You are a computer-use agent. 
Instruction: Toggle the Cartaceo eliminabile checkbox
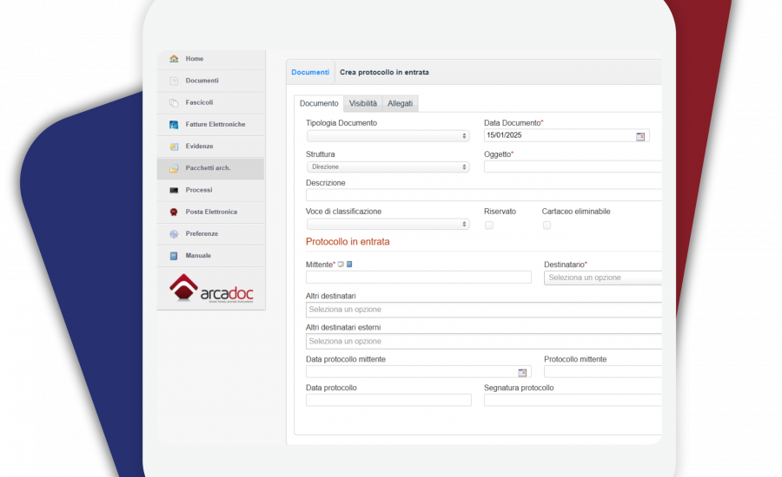(547, 225)
